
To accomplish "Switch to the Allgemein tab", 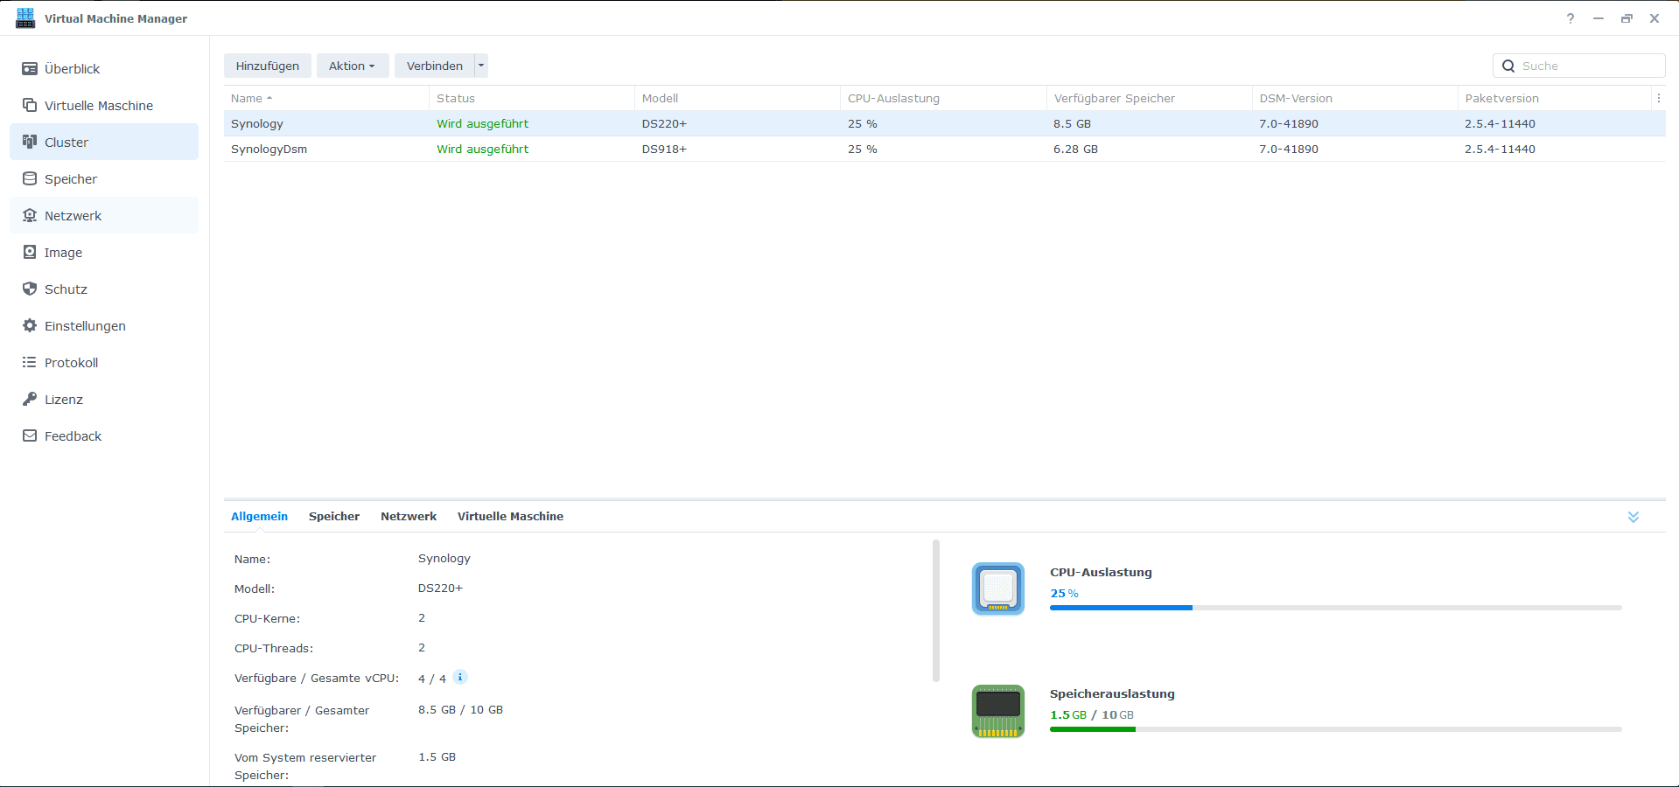I will point(259,516).
